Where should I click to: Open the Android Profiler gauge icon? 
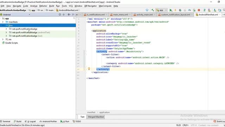click(x=189, y=10)
